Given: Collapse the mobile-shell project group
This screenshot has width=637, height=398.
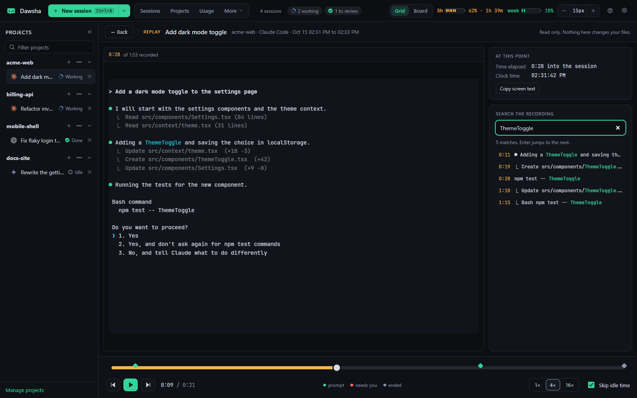Looking at the screenshot, I should [90, 126].
